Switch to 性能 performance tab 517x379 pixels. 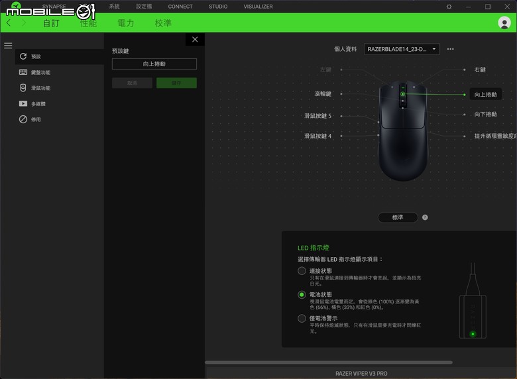(x=88, y=23)
